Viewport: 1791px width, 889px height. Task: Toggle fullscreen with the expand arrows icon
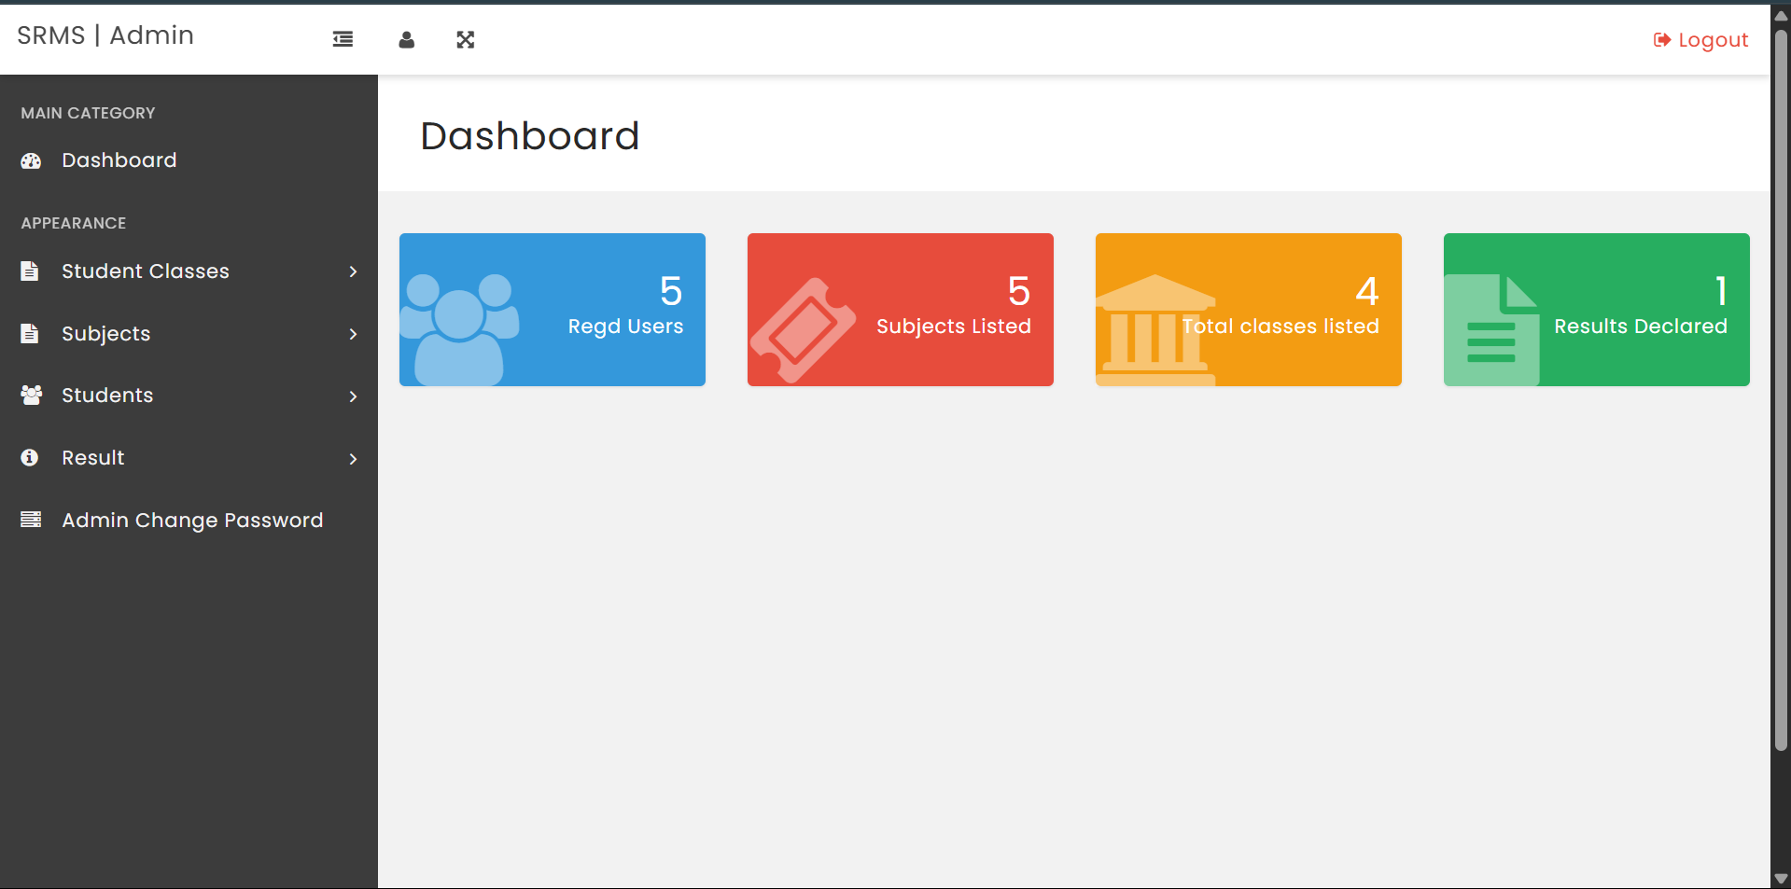tap(466, 39)
